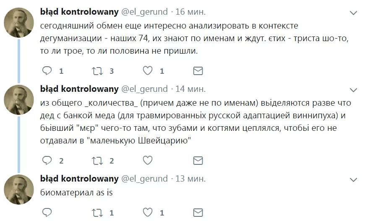Reply to the "биоматериал as is" tweet
365x221 pixels.
[x=47, y=213]
